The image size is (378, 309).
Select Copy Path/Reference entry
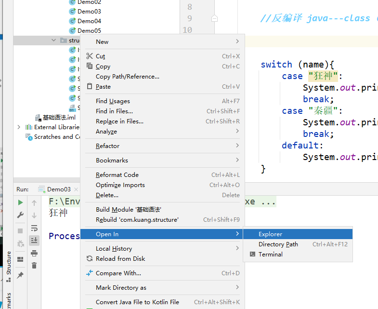click(x=162, y=77)
